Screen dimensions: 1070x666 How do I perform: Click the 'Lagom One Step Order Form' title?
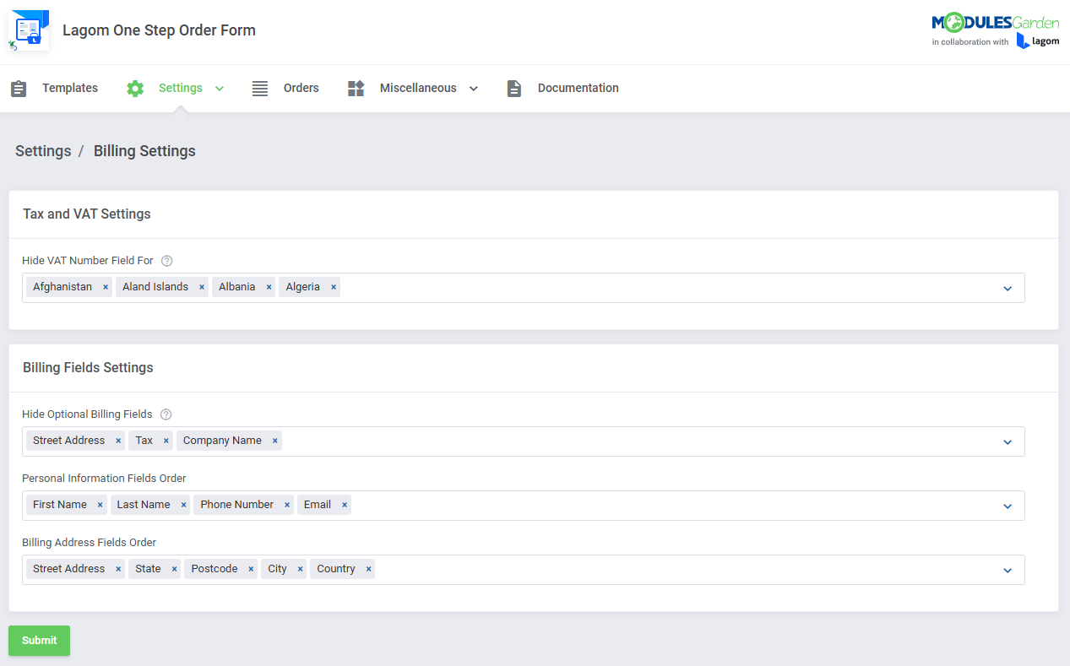coord(159,30)
